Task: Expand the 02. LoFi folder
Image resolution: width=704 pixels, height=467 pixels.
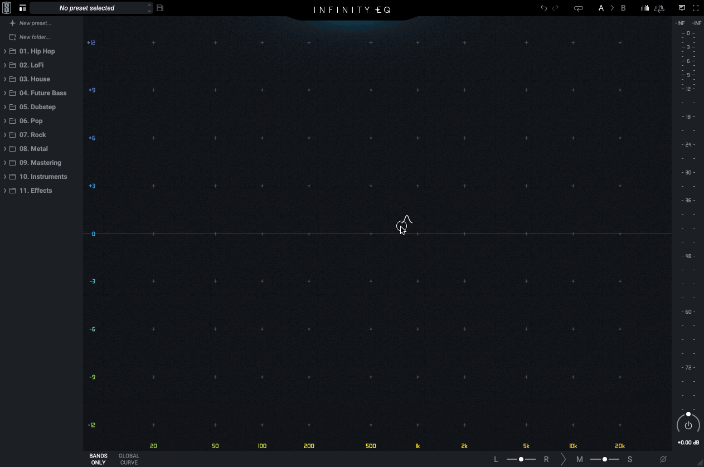Action: pyautogui.click(x=5, y=65)
